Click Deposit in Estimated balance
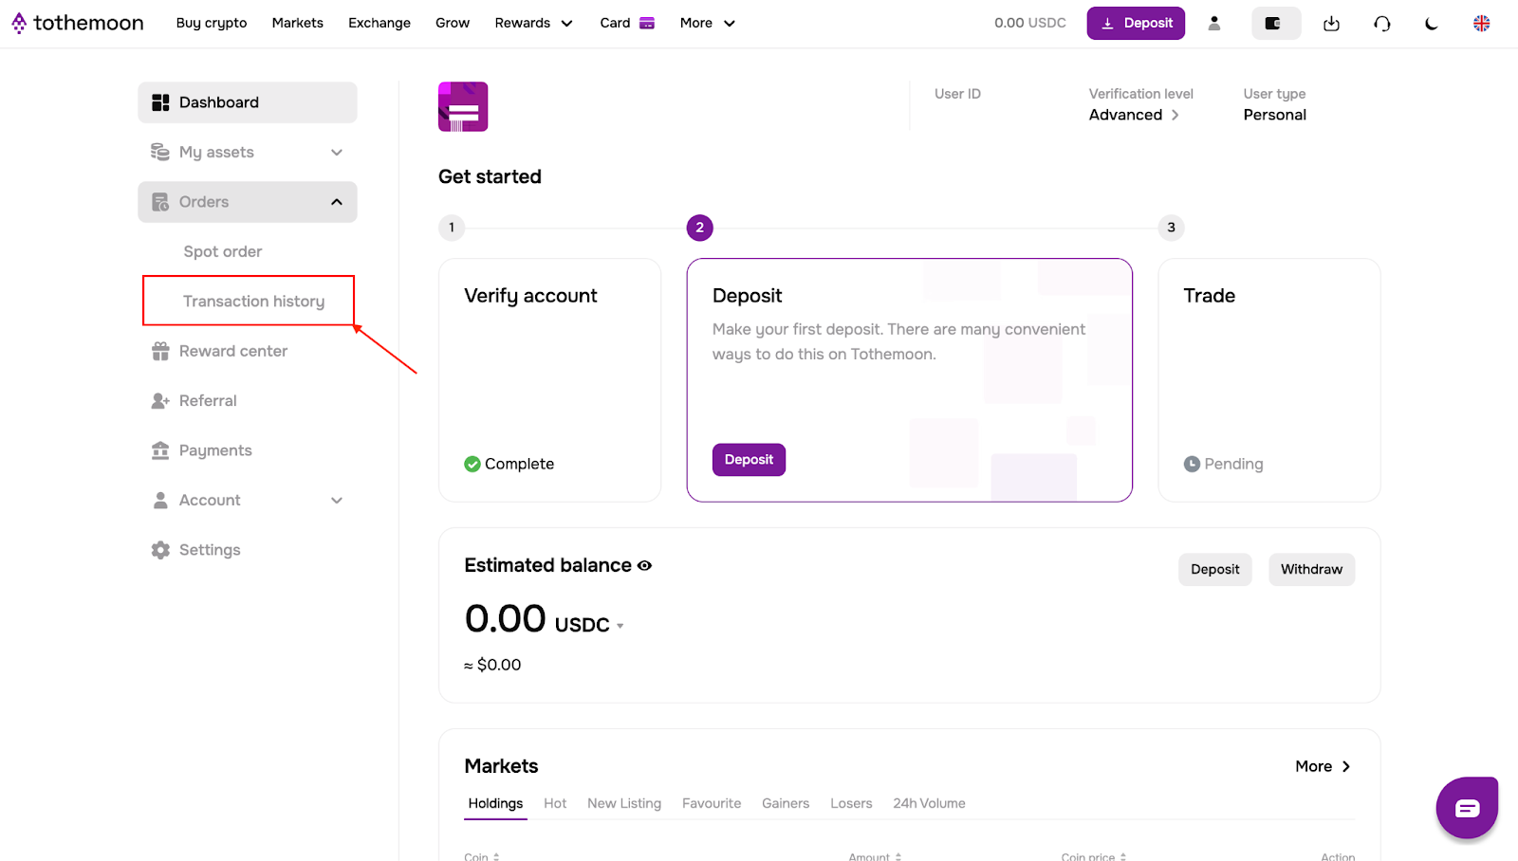 [1215, 570]
